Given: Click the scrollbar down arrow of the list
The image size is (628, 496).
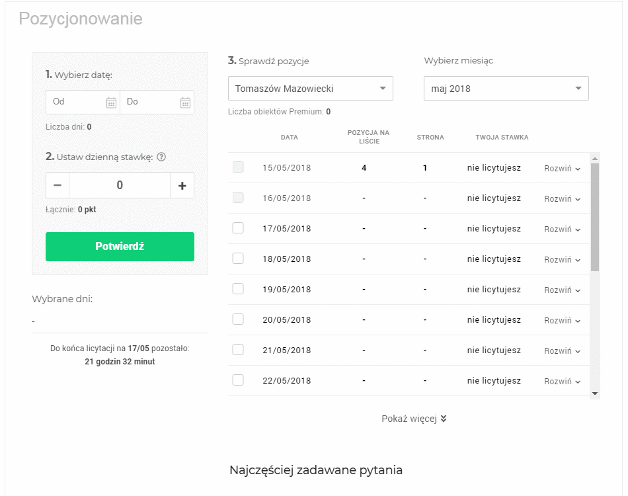Looking at the screenshot, I should 595,393.
